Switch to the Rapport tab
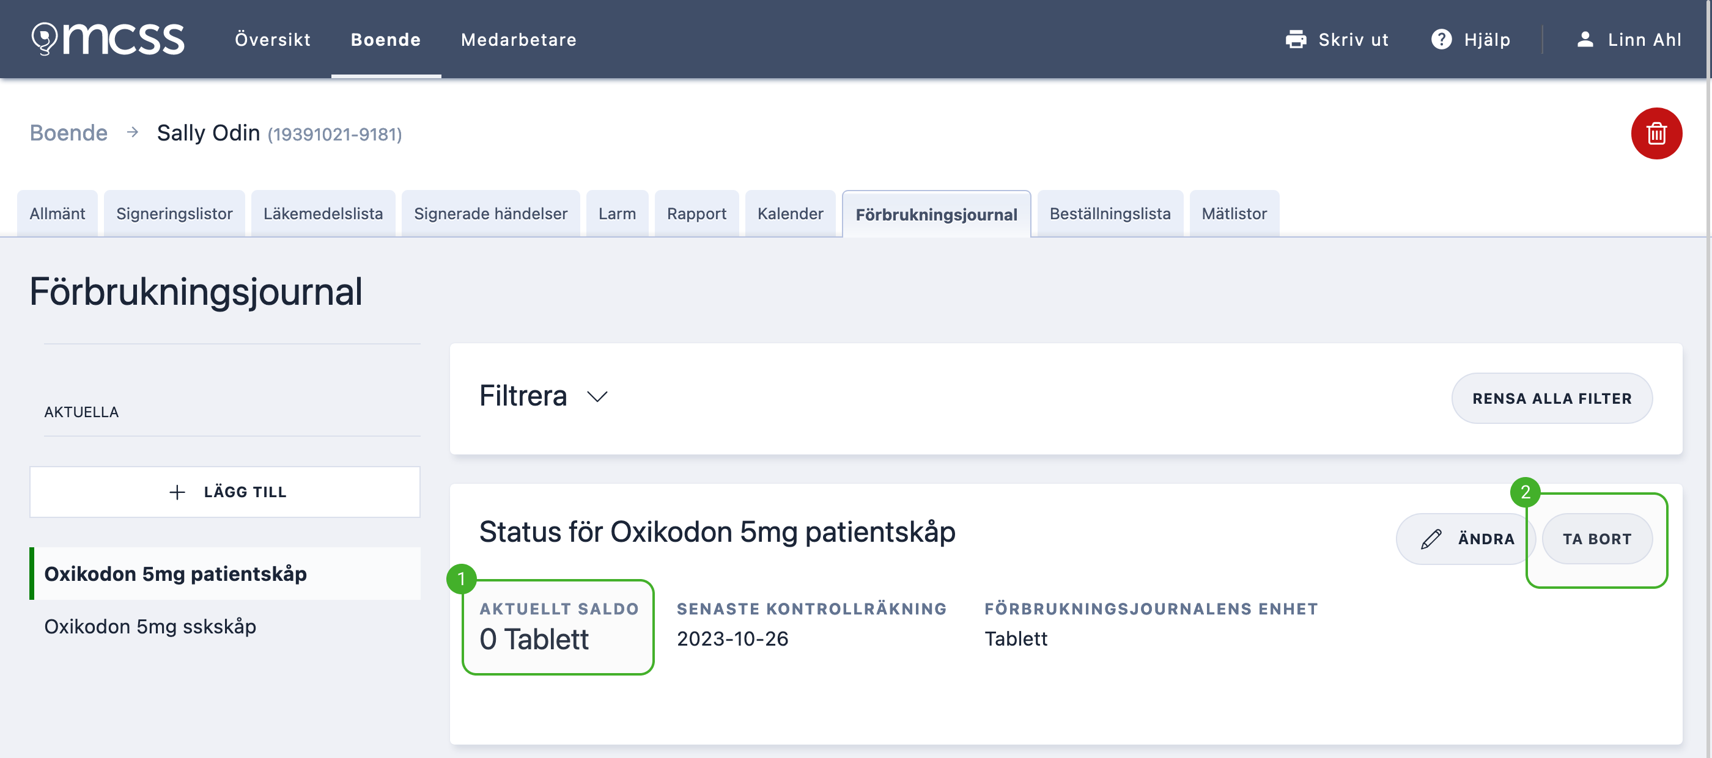The width and height of the screenshot is (1712, 758). pos(696,213)
